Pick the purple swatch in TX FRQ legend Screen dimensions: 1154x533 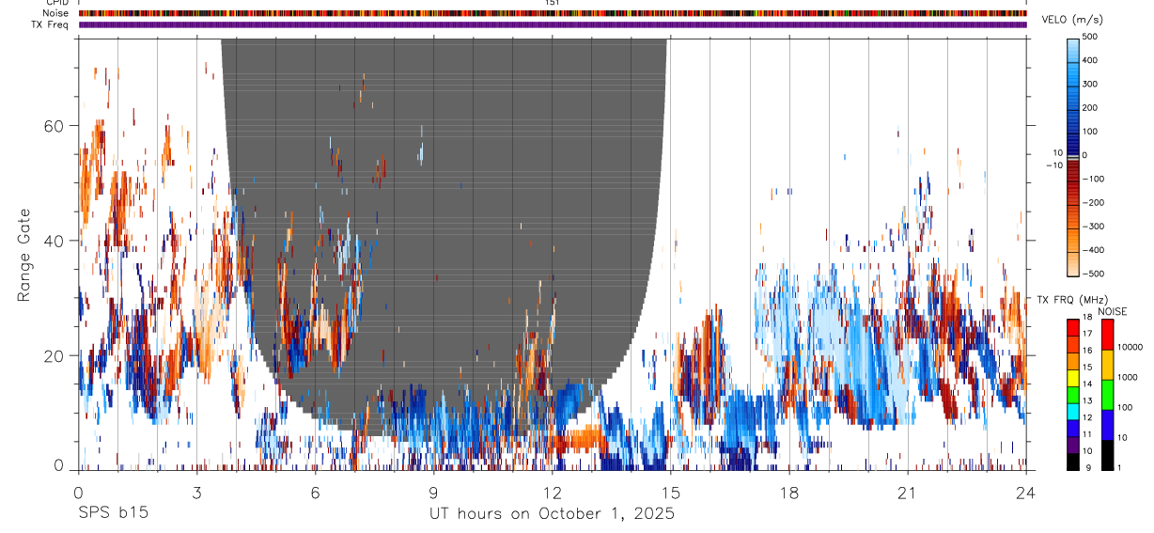pos(1073,445)
